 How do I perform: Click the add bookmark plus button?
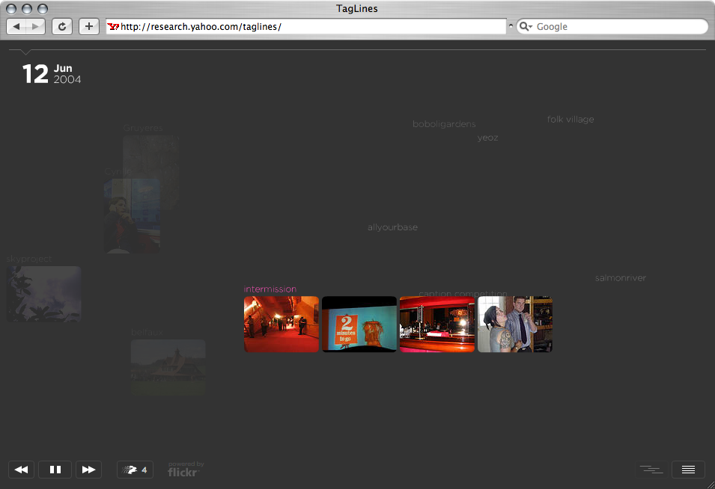coord(89,26)
